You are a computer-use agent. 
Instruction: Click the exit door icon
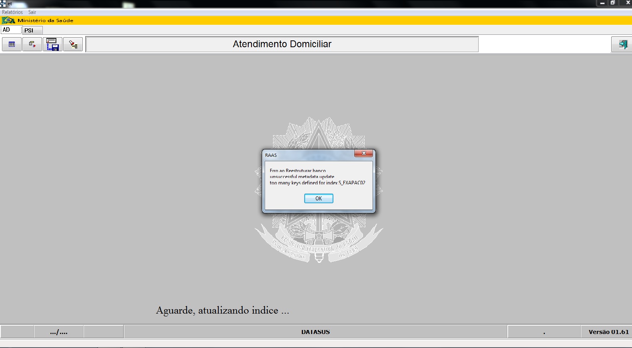pyautogui.click(x=622, y=44)
